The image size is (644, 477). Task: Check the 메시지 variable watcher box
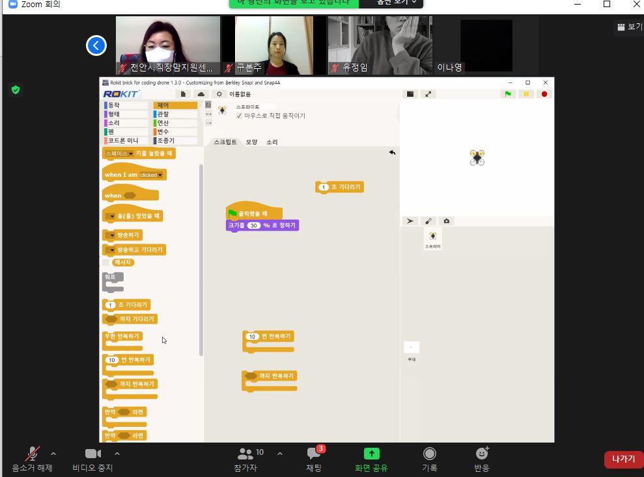point(106,263)
